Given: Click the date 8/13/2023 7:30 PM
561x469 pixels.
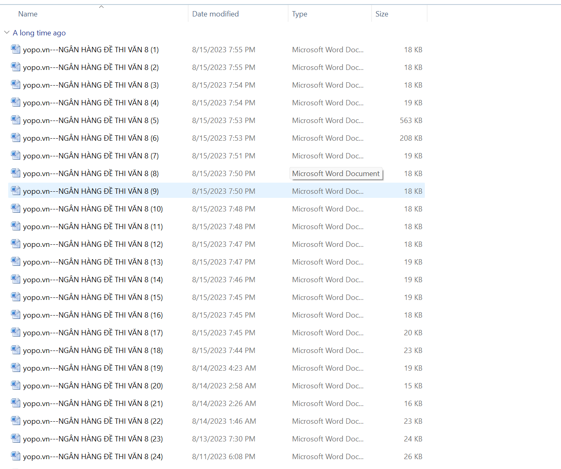Looking at the screenshot, I should pos(224,439).
